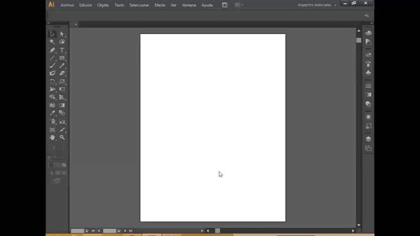Open the Gradient panel icon in dock
The width and height of the screenshot is (420, 236).
click(368, 94)
